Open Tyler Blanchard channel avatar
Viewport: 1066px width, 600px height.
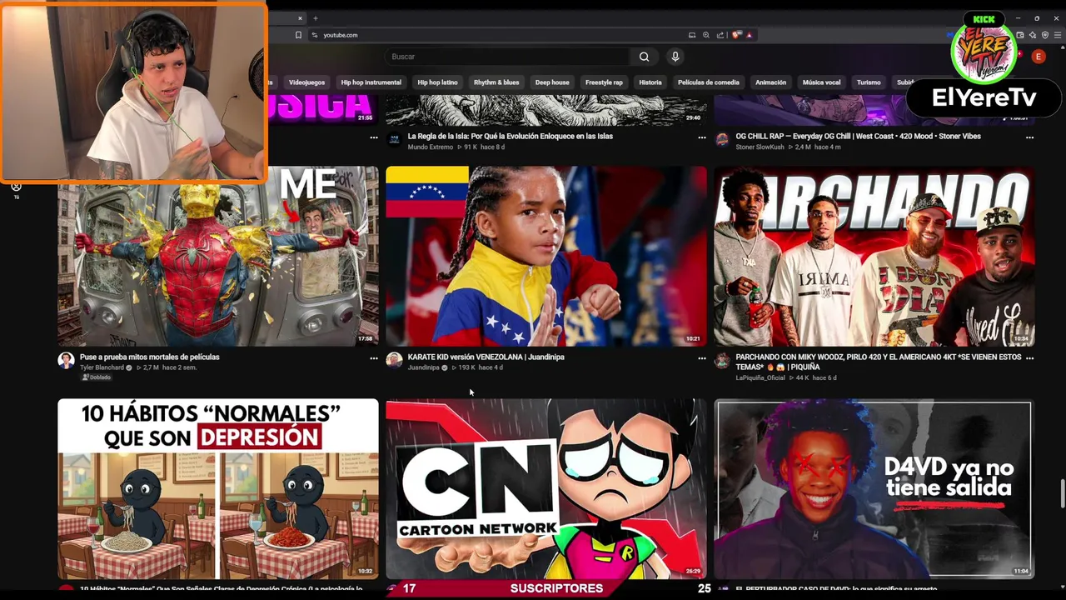click(x=66, y=360)
